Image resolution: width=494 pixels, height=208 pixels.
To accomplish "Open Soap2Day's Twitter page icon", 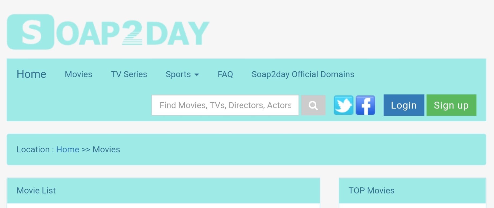I will pos(343,105).
